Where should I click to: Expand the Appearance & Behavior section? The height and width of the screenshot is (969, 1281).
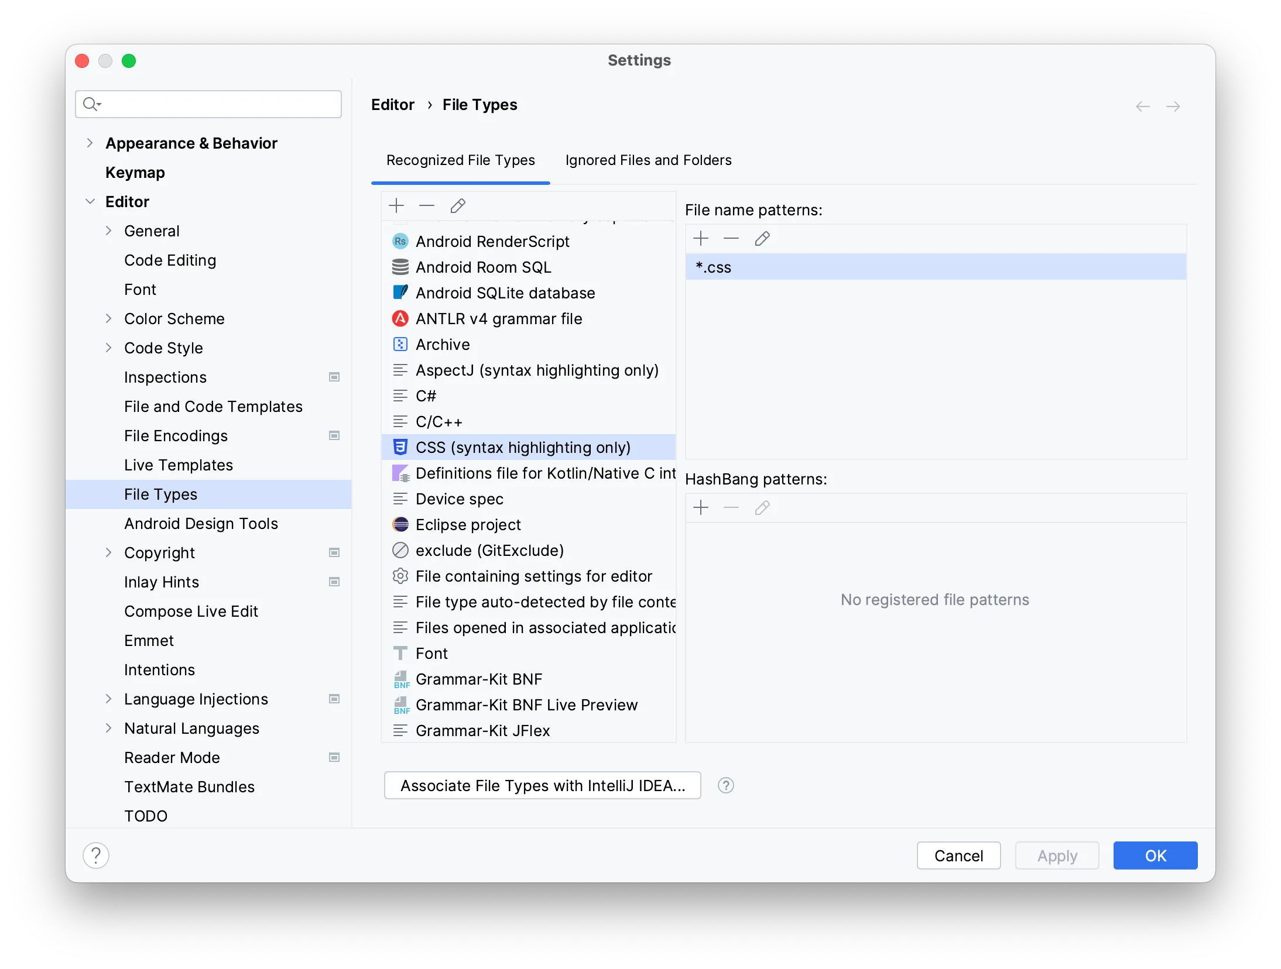point(90,143)
